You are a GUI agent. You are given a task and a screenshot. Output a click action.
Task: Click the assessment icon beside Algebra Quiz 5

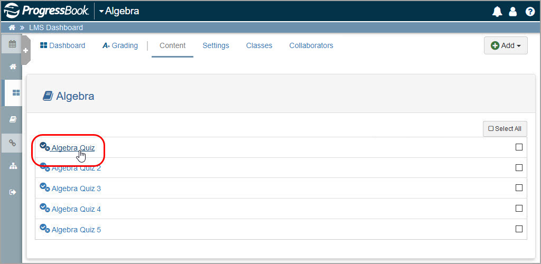44,228
